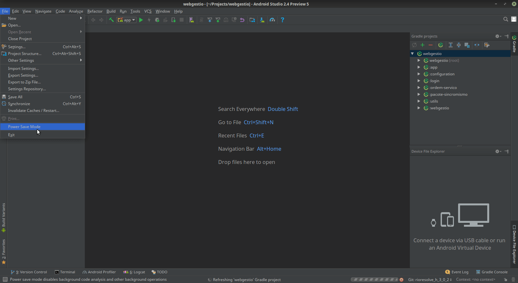Viewport: 518px width, 283px height.
Task: Click Context: <no context> in status bar
Action: click(476, 280)
